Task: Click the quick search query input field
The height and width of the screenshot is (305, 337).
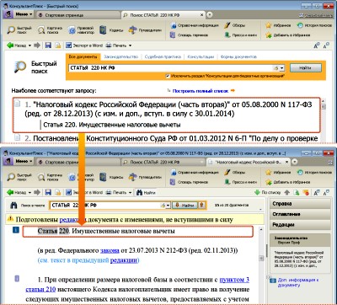Action: click(x=170, y=68)
